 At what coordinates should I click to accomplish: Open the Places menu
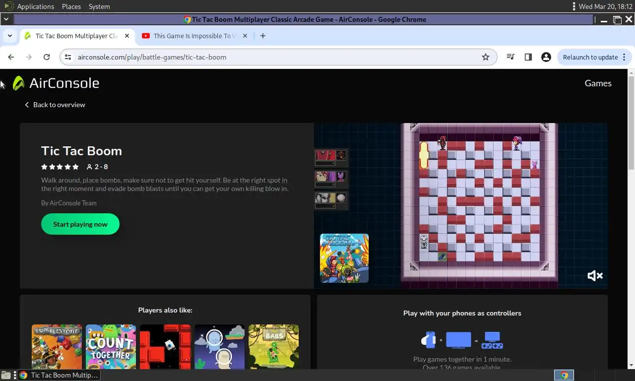tap(71, 6)
